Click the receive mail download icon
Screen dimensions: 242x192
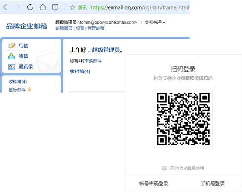[12, 56]
